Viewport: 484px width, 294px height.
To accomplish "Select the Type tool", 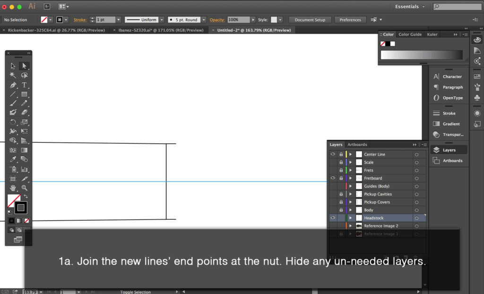I will click(x=24, y=85).
